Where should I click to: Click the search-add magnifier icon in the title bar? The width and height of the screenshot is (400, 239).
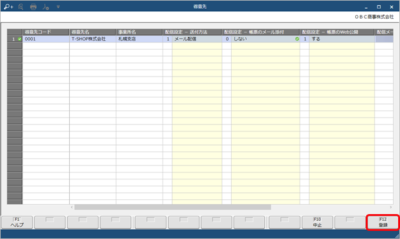[x=8, y=7]
